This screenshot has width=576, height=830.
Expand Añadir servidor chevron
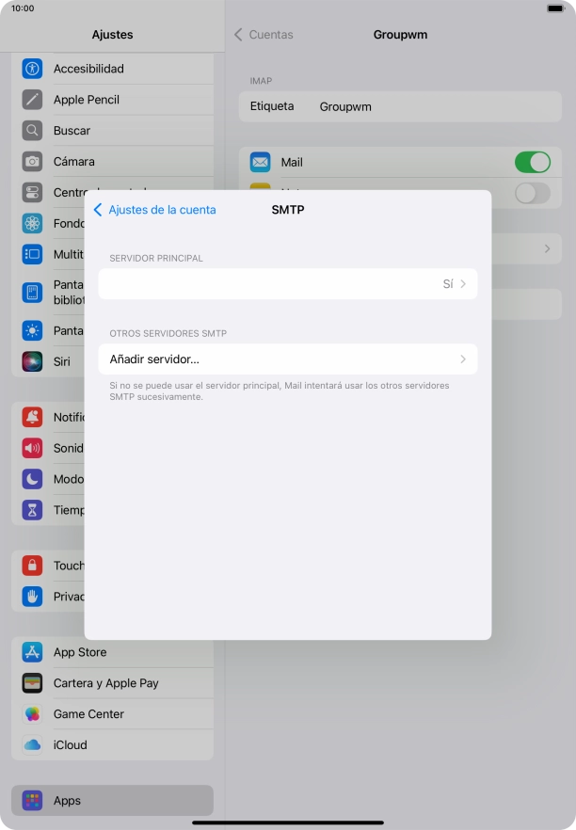[x=463, y=359]
